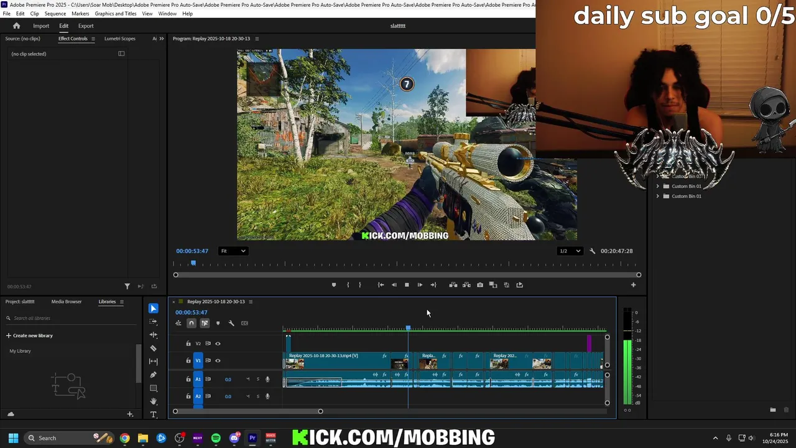Select the Slip tool

[x=153, y=362]
